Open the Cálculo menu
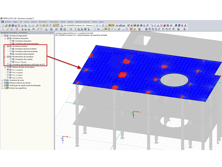Screen dimensions: 222x167 34,22
